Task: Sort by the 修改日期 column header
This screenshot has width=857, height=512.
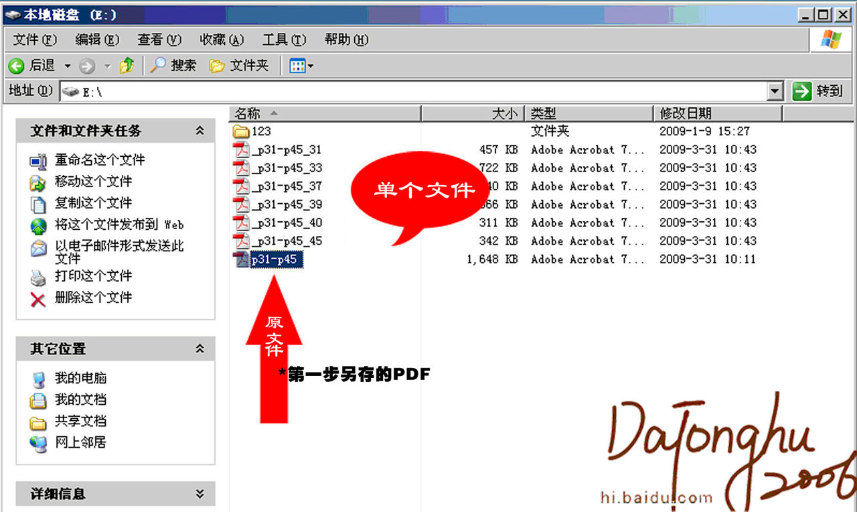Action: (x=717, y=114)
